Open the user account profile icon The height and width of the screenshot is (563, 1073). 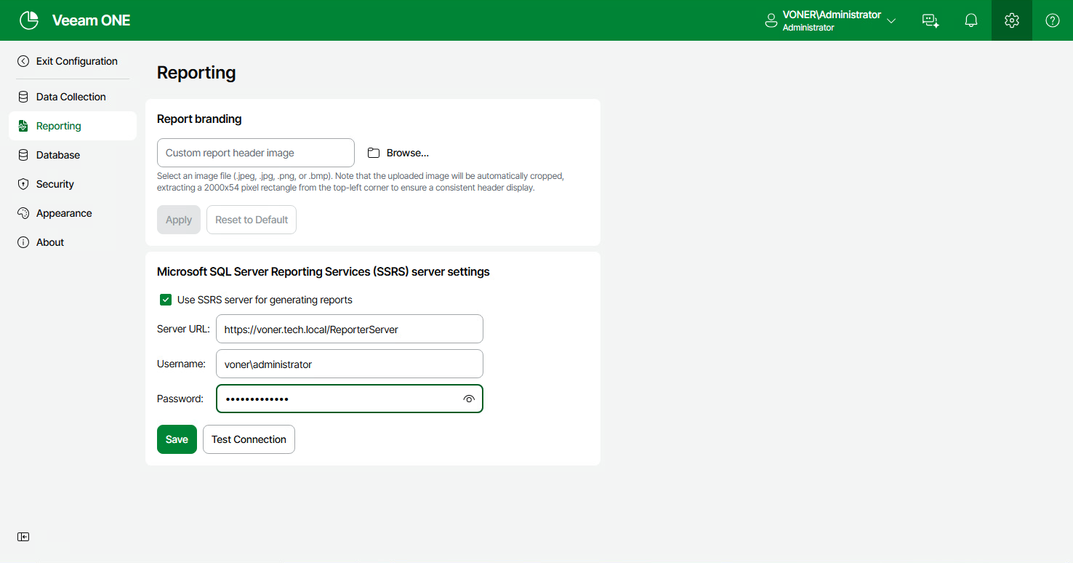[771, 20]
